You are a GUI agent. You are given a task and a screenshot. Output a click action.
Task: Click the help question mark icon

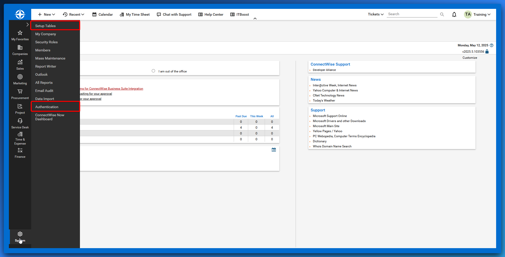(x=492, y=45)
